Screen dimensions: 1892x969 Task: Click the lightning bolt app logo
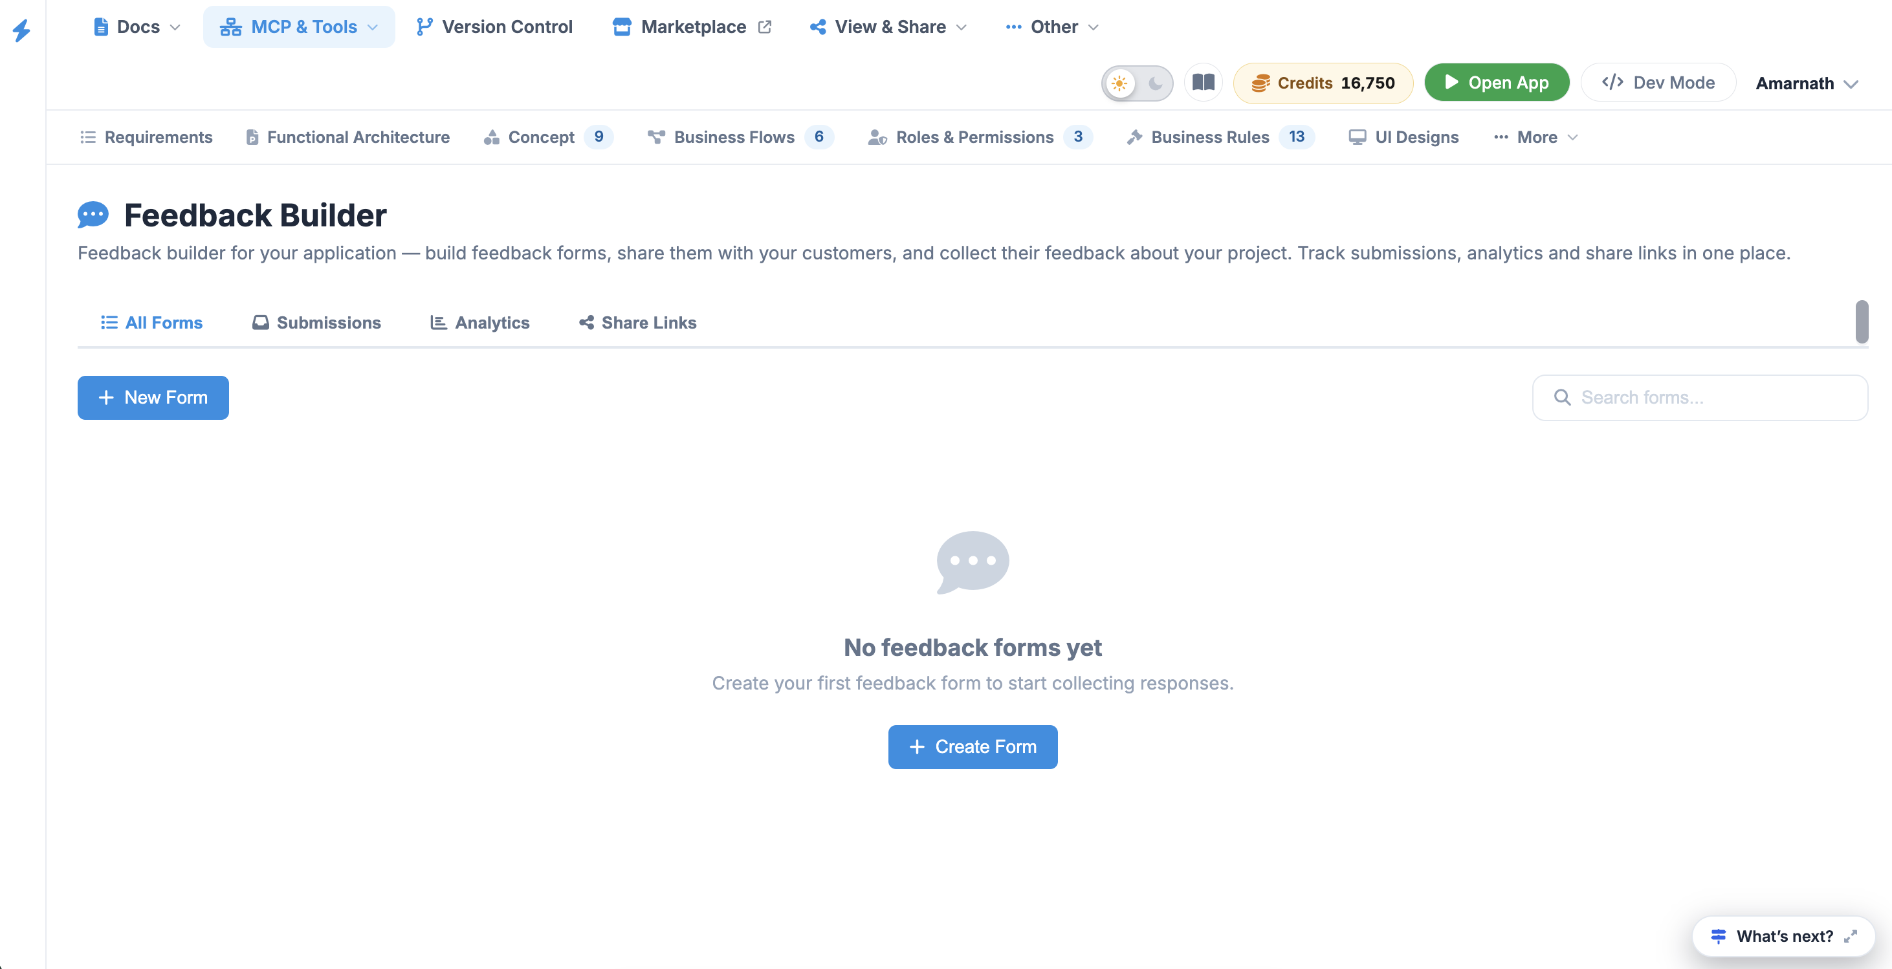pyautogui.click(x=22, y=30)
